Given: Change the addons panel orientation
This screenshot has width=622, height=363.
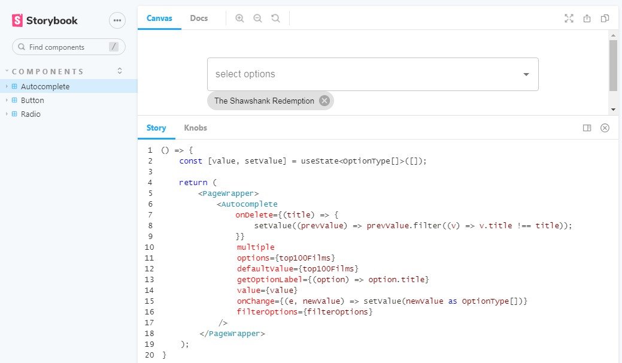Looking at the screenshot, I should (587, 128).
